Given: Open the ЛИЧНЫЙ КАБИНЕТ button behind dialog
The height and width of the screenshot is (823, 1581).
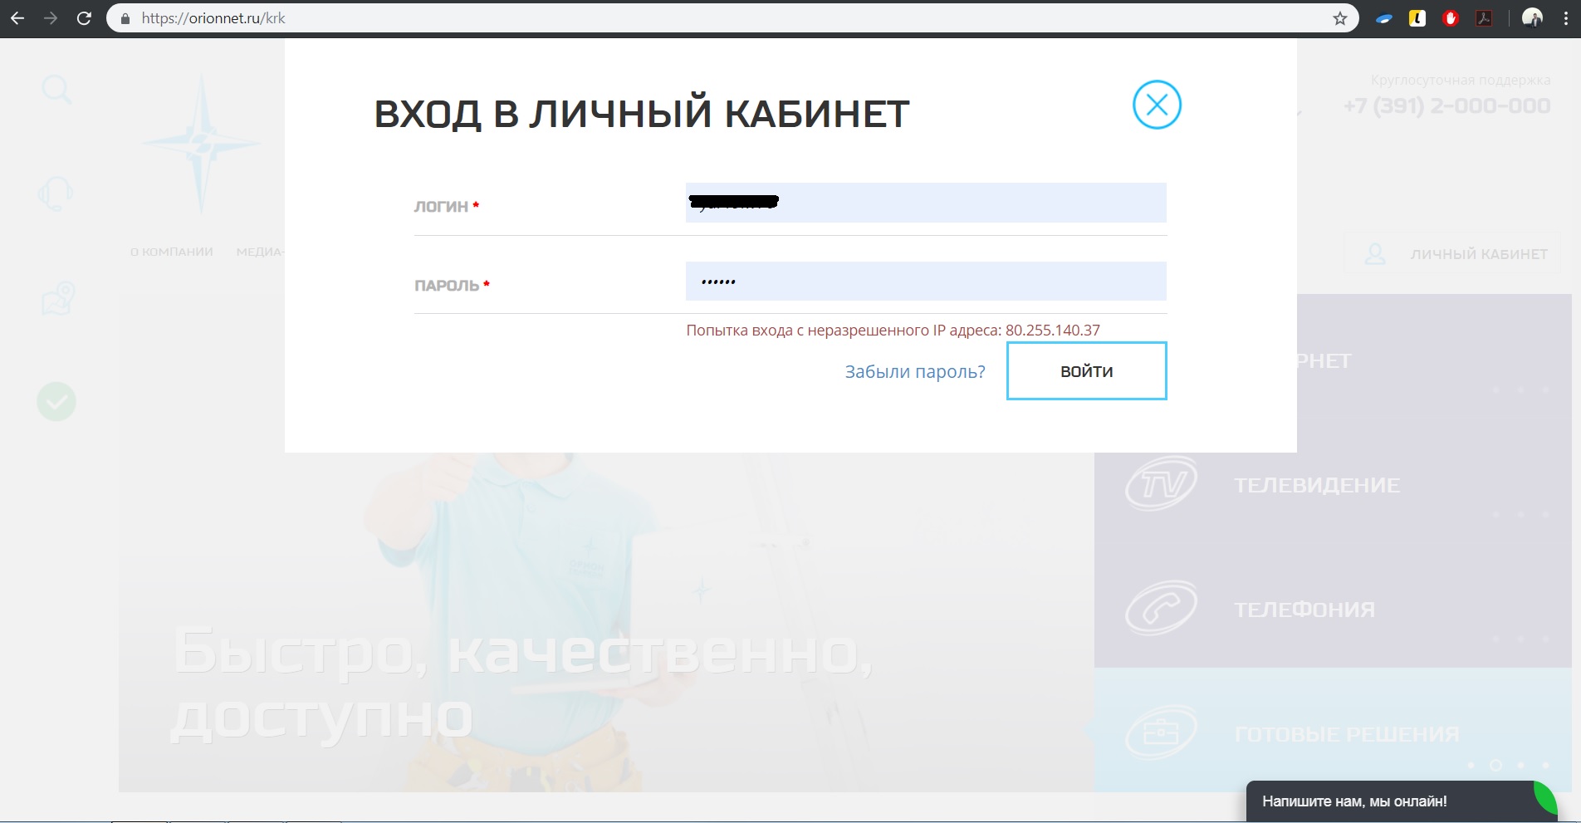Looking at the screenshot, I should coord(1453,253).
